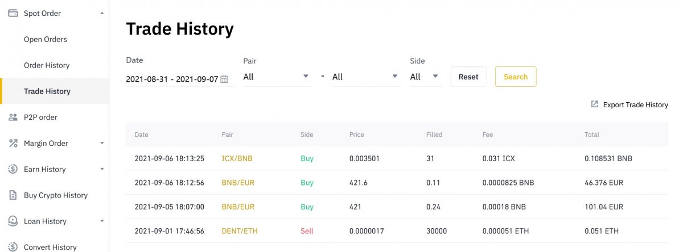The width and height of the screenshot is (683, 252).
Task: Click the Spot Order wallet icon
Action: (13, 13)
